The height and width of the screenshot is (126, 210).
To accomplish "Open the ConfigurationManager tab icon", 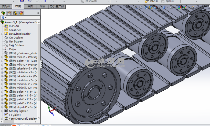I will coord(15,13).
